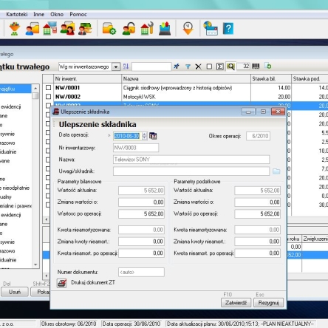Open the Pomoc menu
Viewport: 328px width, 328px height.
click(78, 14)
